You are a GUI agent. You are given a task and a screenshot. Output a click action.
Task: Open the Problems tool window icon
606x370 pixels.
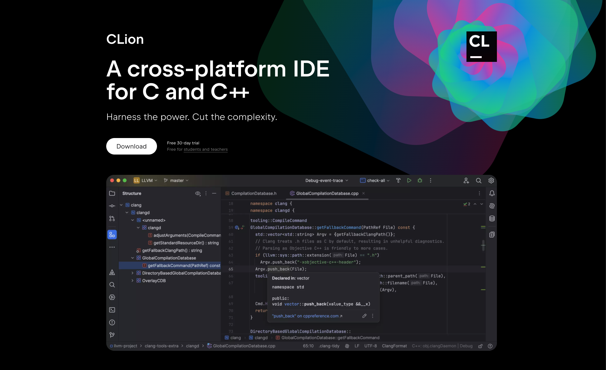pos(112,322)
